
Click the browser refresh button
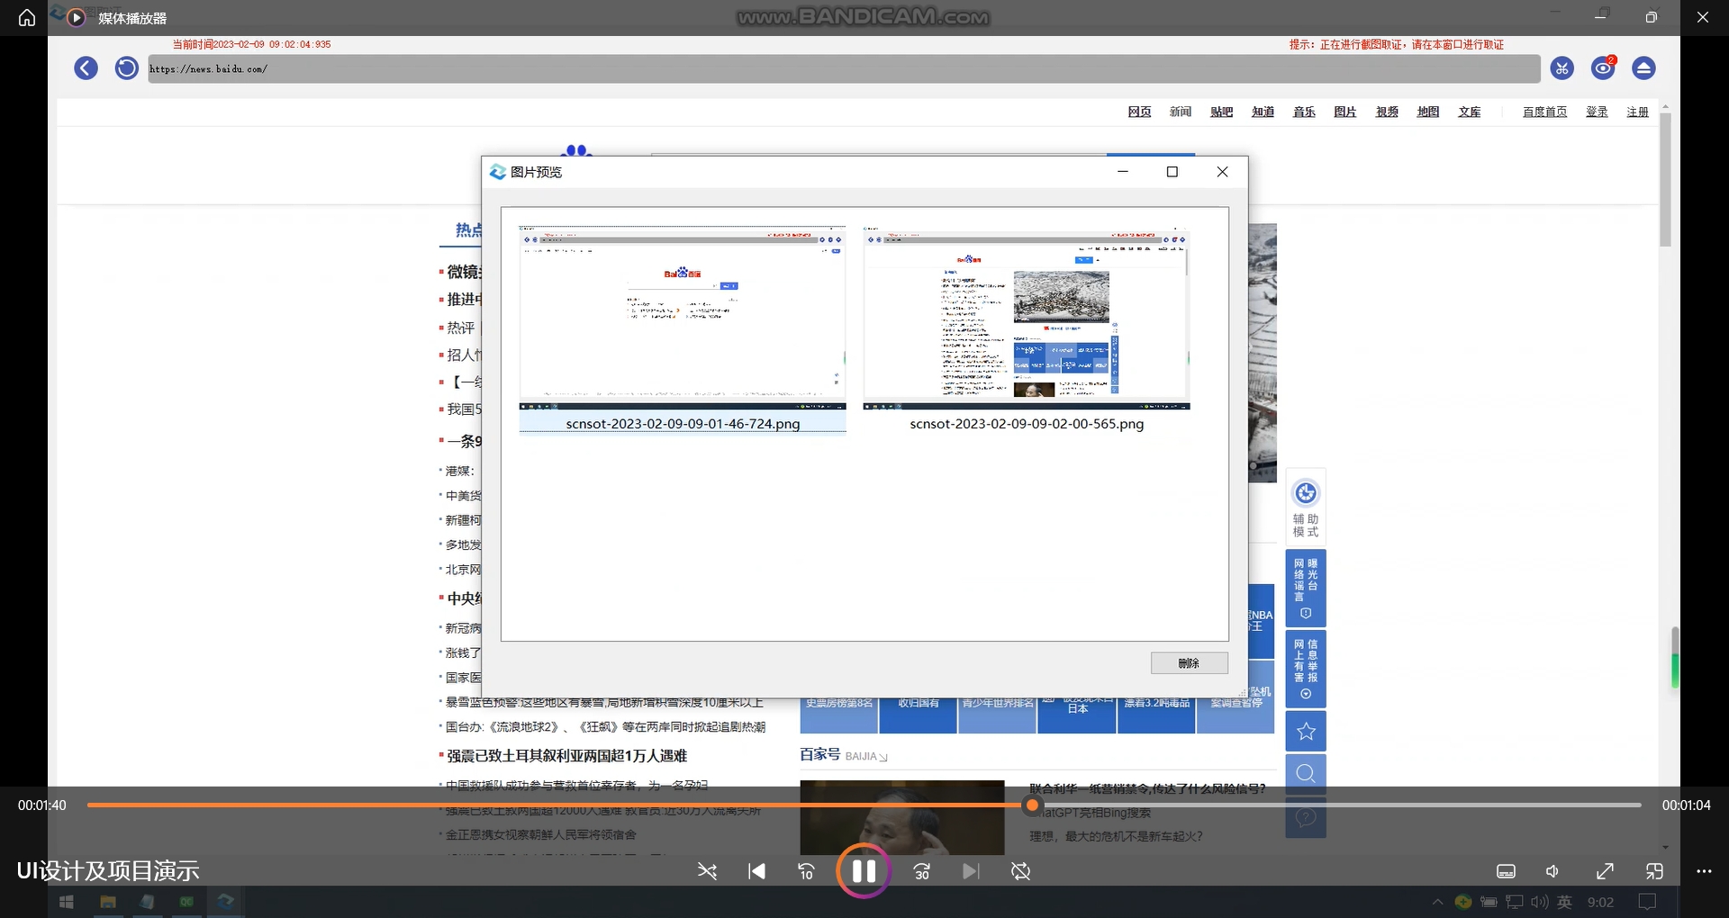pyautogui.click(x=127, y=68)
